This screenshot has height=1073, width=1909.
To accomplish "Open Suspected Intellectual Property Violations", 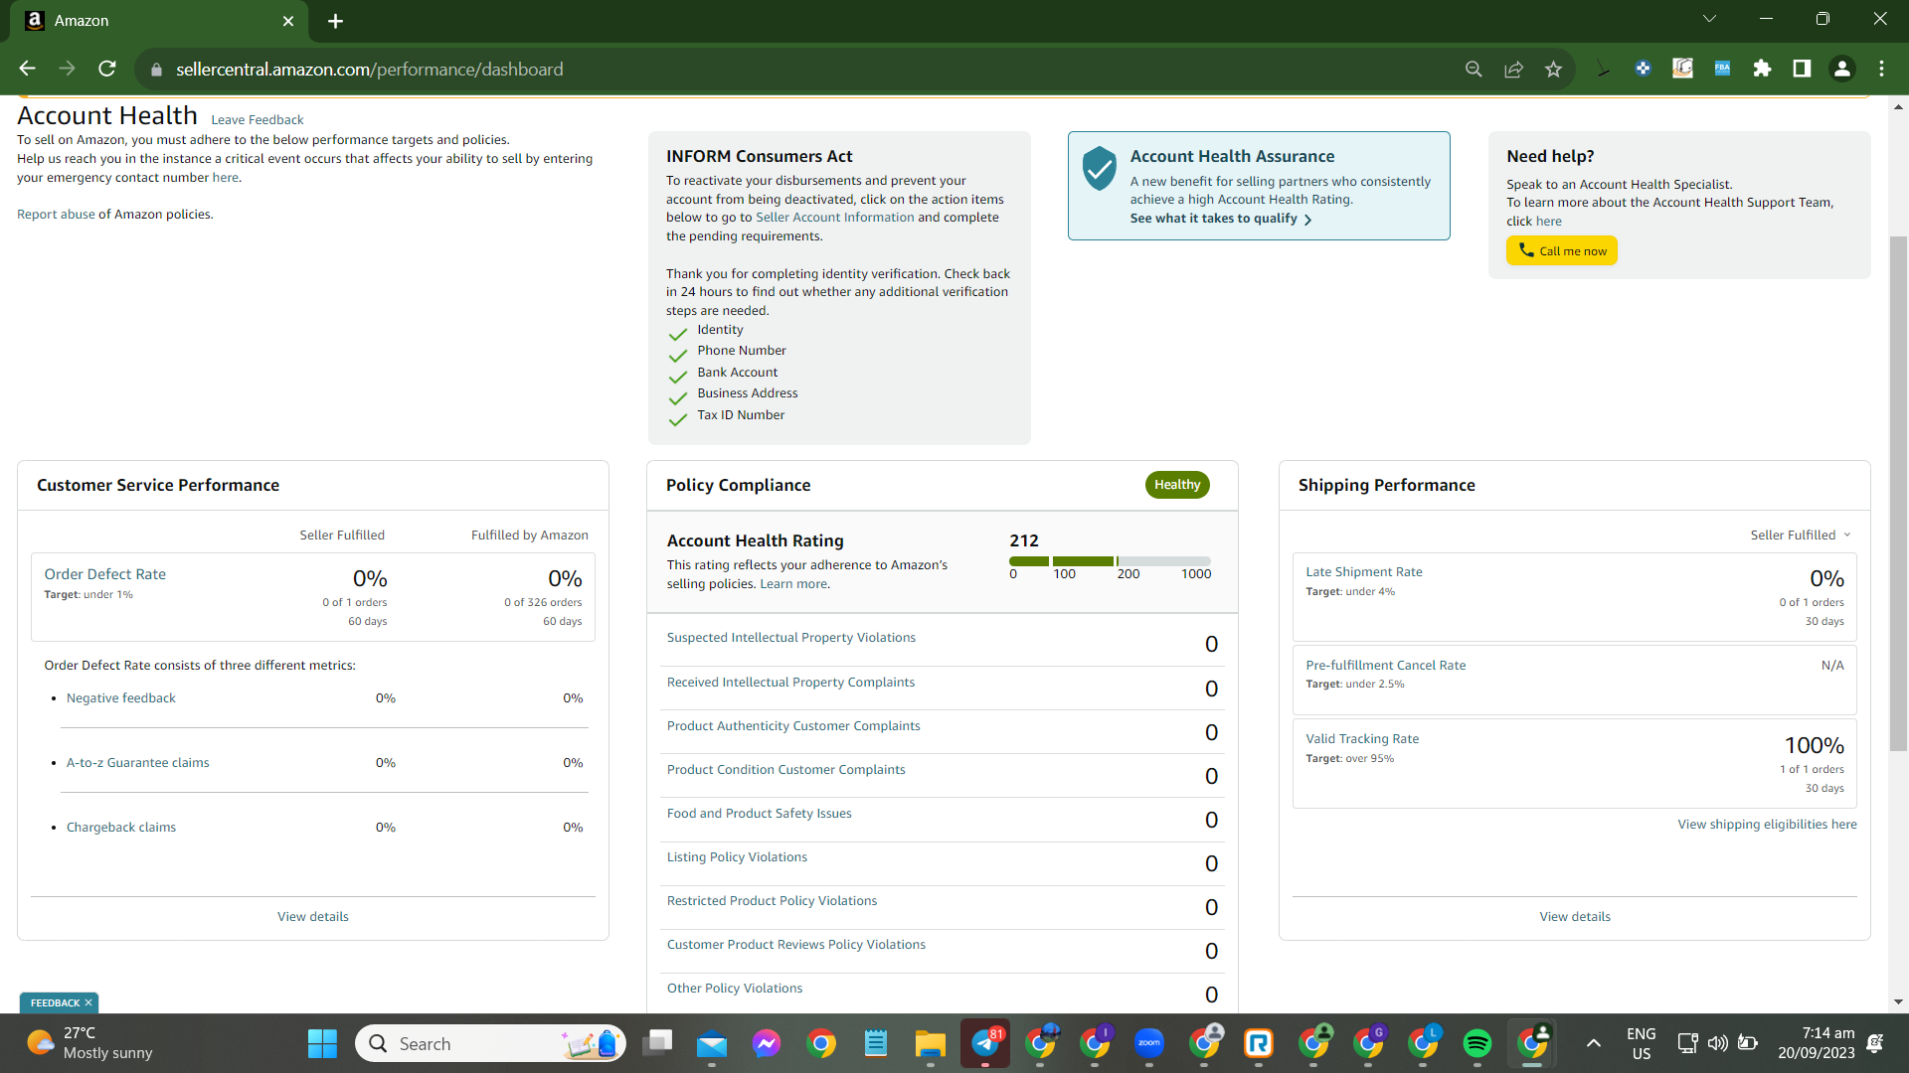I will tap(791, 638).
